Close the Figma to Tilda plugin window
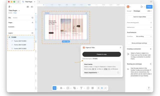 tap(120, 48)
